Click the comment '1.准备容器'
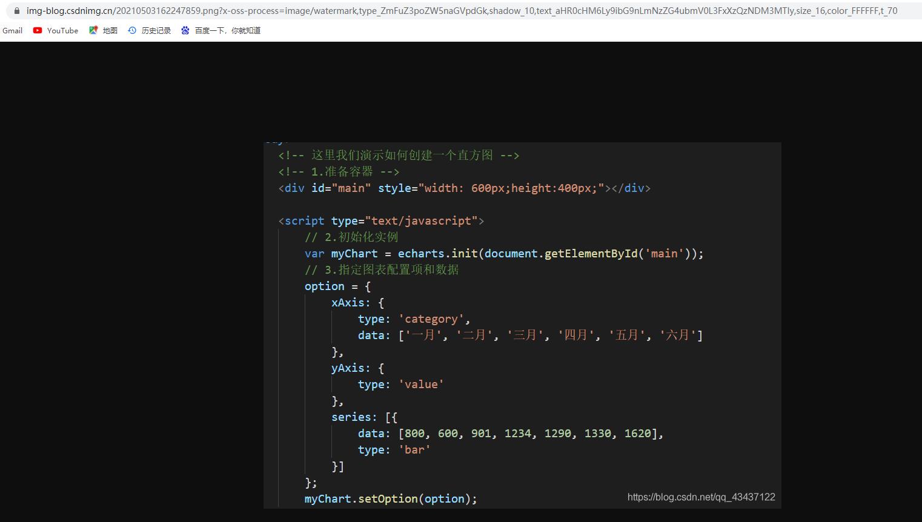The width and height of the screenshot is (922, 522). click(339, 171)
